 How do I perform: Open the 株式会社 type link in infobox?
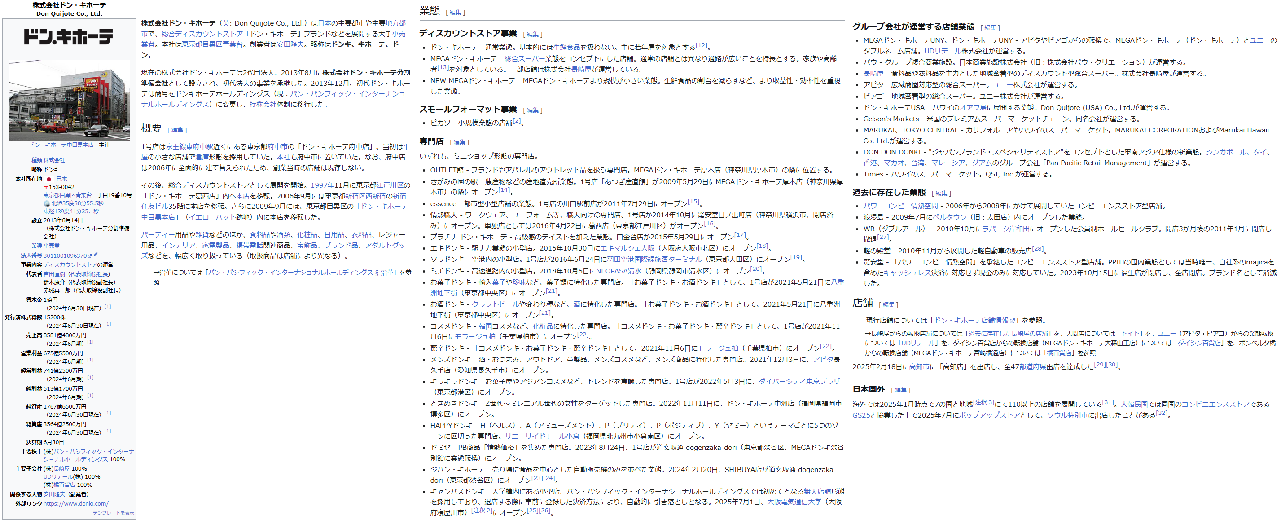(54, 160)
